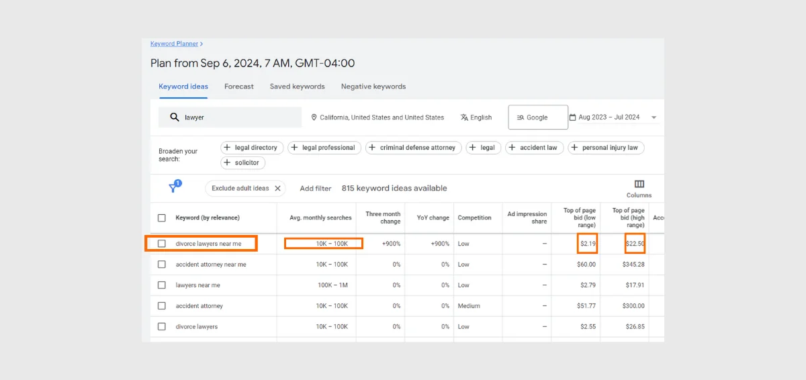
Task: Remove the 'Exclude adult ideas' filter with the X
Action: [277, 189]
